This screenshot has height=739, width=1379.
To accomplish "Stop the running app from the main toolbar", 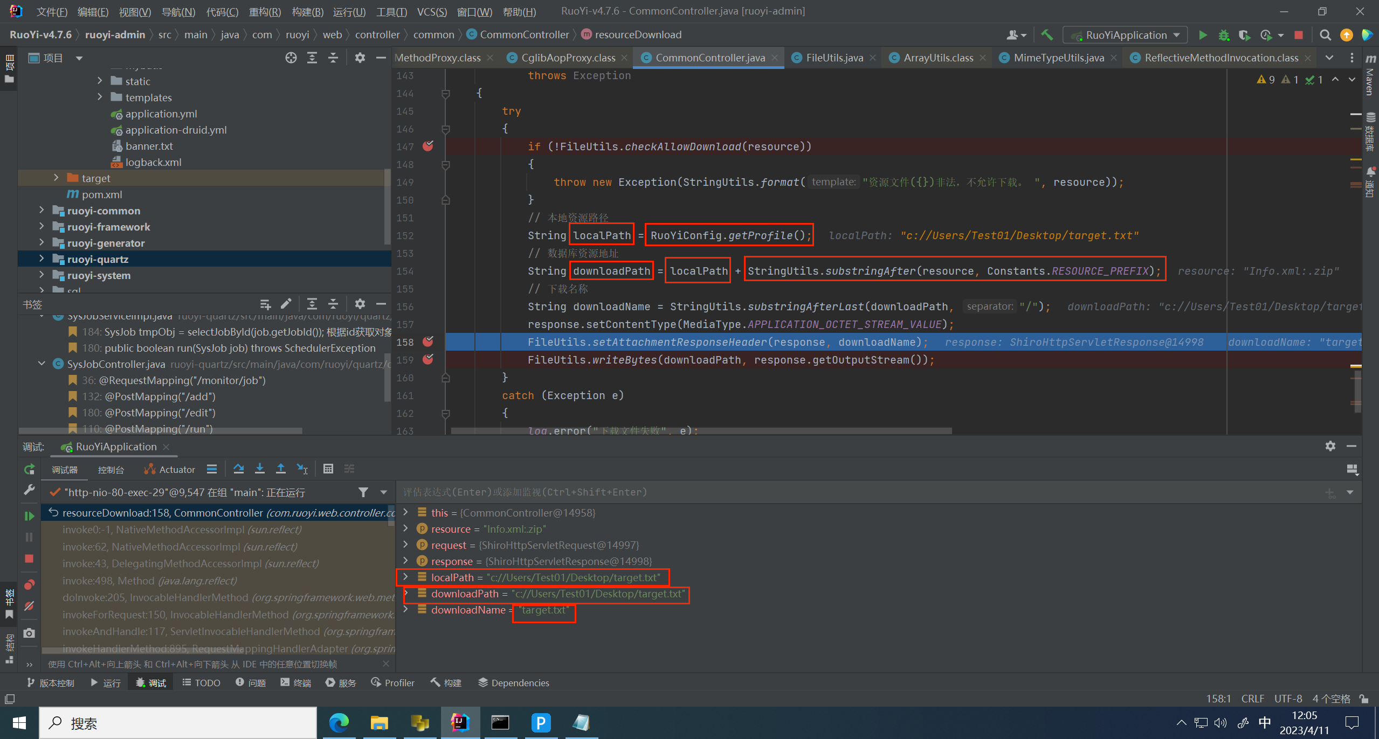I will [1299, 35].
